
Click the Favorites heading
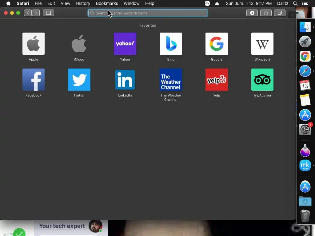tap(148, 26)
